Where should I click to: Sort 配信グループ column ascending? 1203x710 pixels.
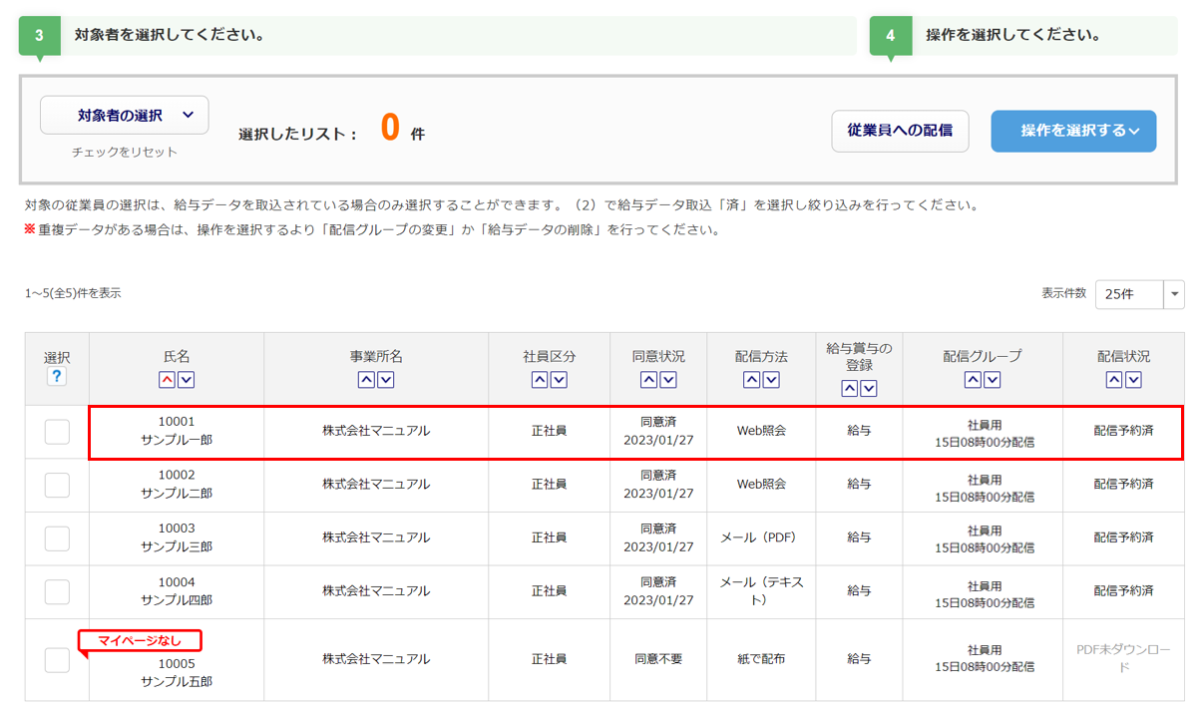pyautogui.click(x=973, y=380)
